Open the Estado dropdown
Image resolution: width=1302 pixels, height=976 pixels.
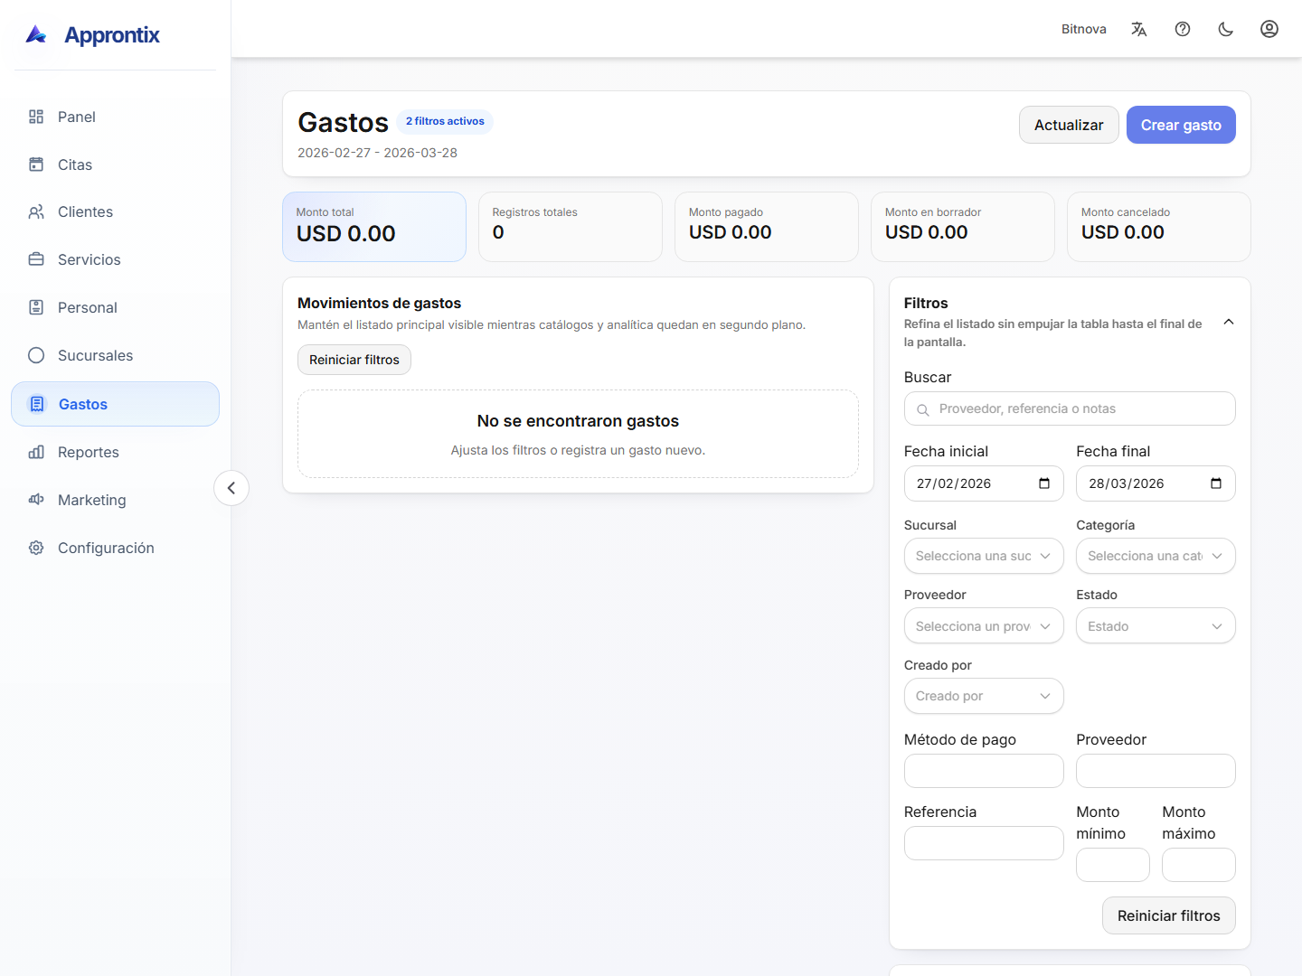point(1156,626)
